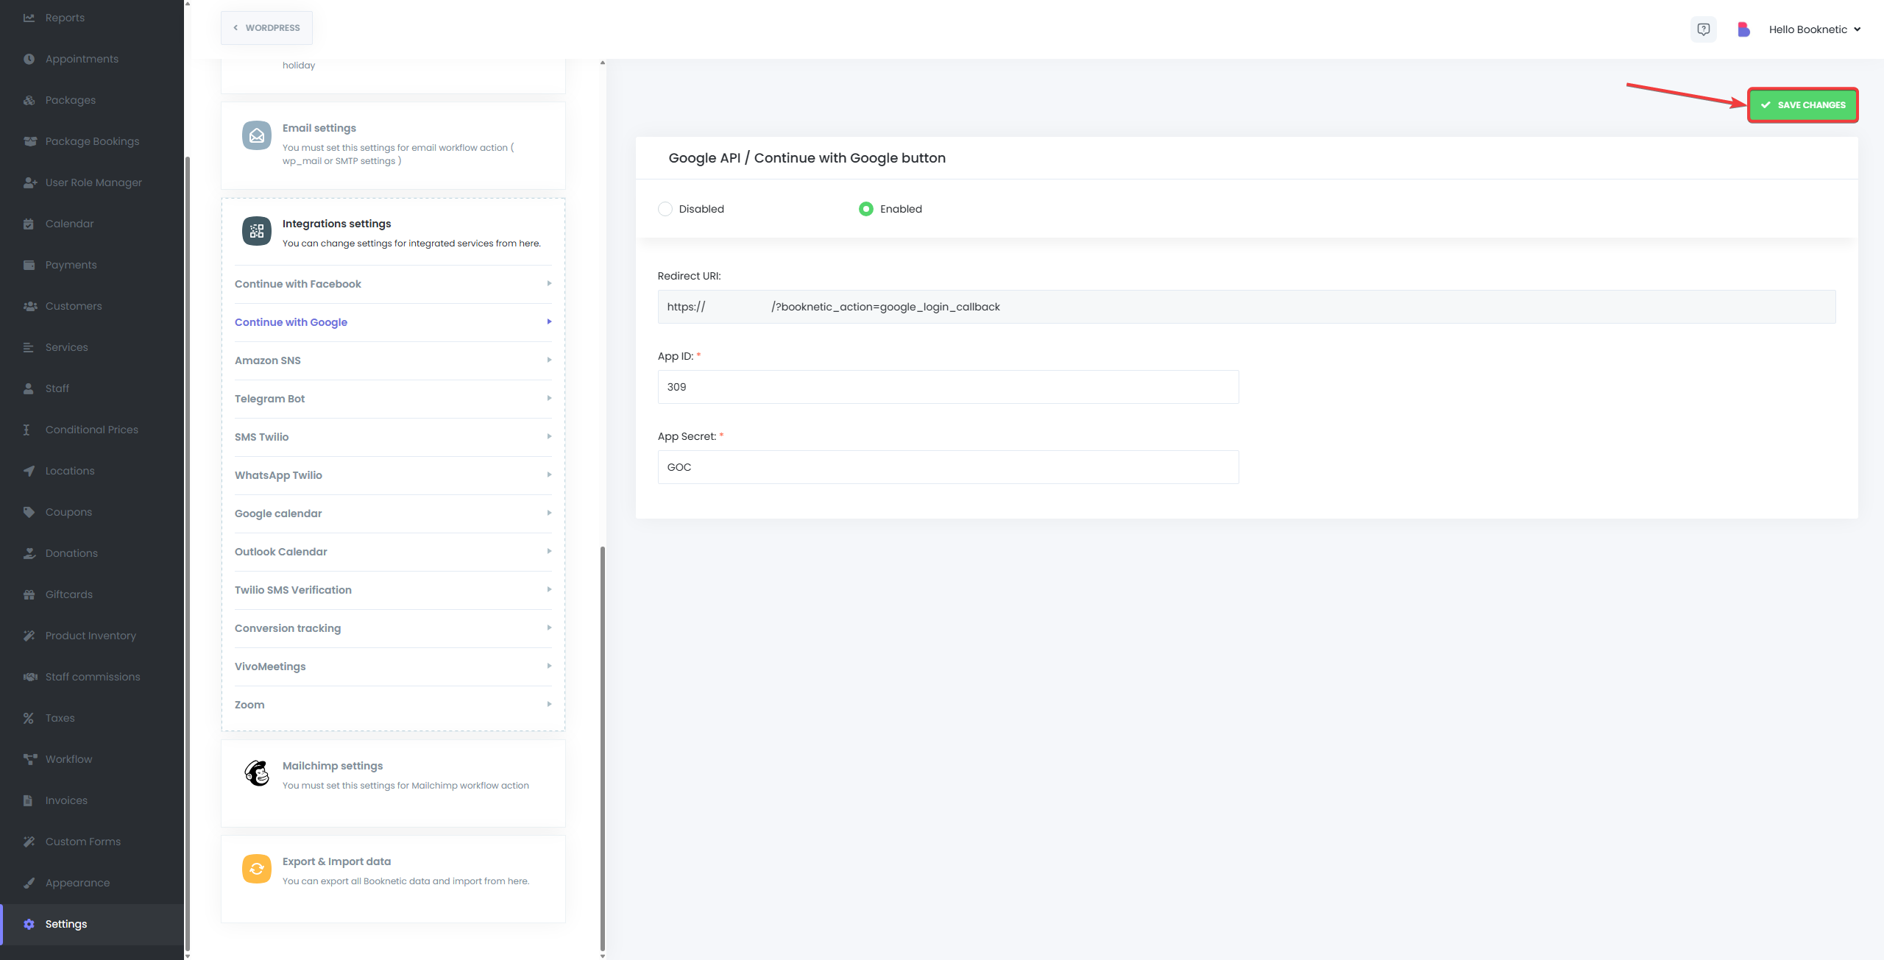This screenshot has width=1884, height=960.
Task: Select the Disabled radio option
Action: pyautogui.click(x=665, y=209)
